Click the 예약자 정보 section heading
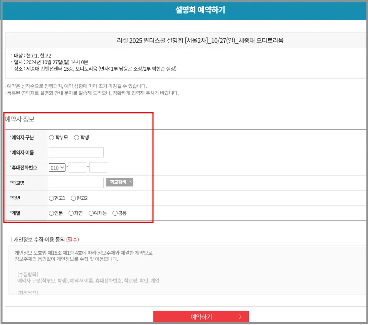 pos(20,119)
